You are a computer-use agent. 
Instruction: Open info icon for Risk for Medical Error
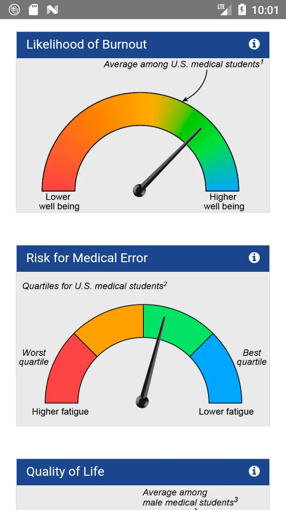[254, 258]
